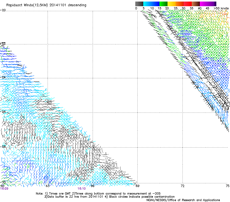Viewport: 230px width, 202px height.
Task: Click the magenta 40-45 knots legend swatch
Action: click(x=204, y=4)
